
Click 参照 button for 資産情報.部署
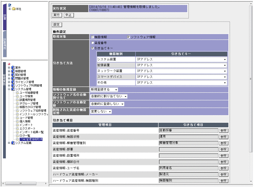(224, 149)
